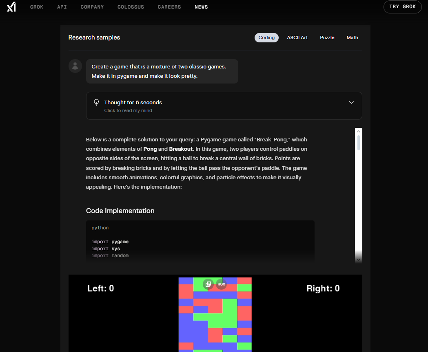This screenshot has width=428, height=352.
Task: Click the user avatar icon
Action: (x=75, y=66)
